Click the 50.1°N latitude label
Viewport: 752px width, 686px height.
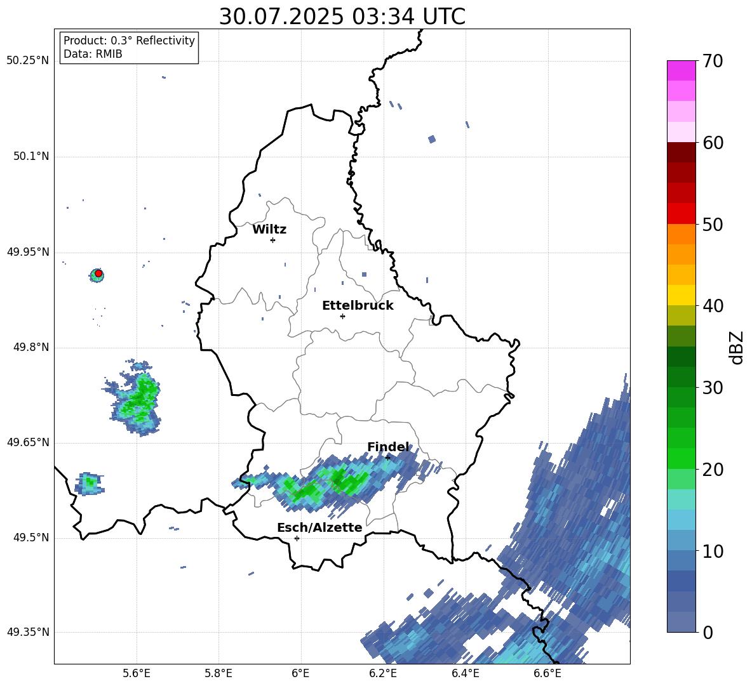coord(32,157)
